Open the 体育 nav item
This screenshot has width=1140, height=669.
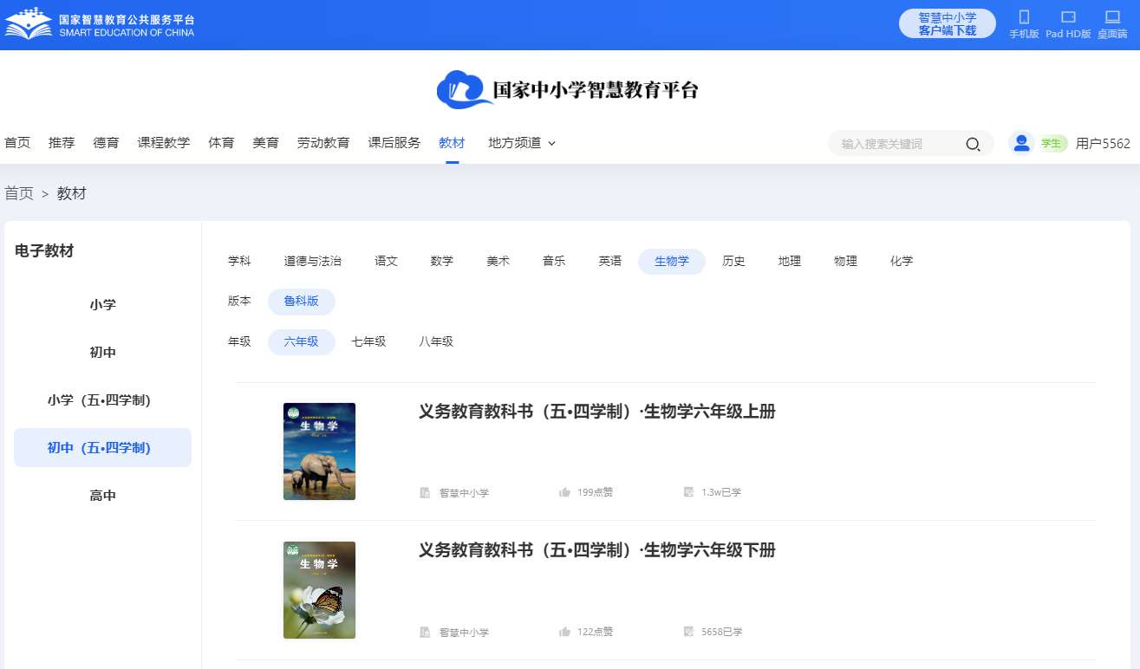pos(221,143)
